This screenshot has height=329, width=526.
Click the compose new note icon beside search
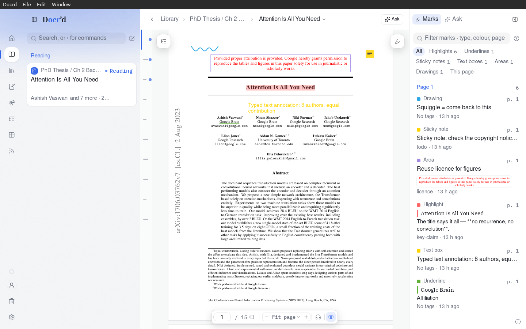[132, 38]
